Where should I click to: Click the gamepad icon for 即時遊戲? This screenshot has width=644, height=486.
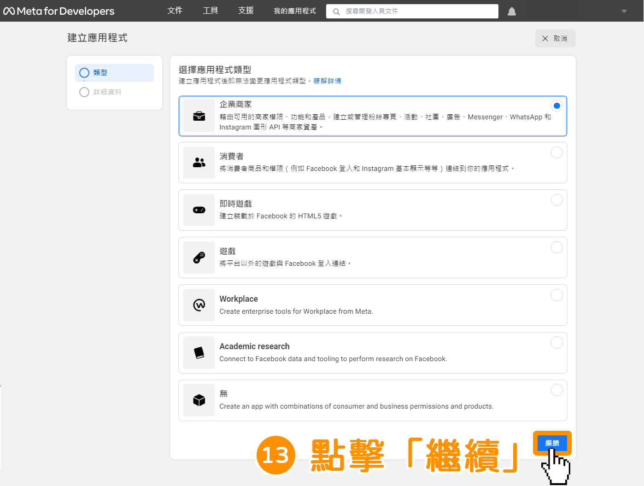coord(199,210)
